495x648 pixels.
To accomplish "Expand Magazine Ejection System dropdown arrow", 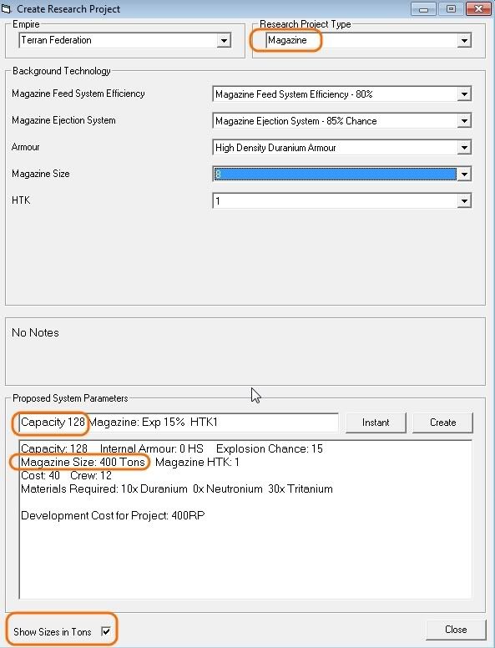I will coord(464,121).
